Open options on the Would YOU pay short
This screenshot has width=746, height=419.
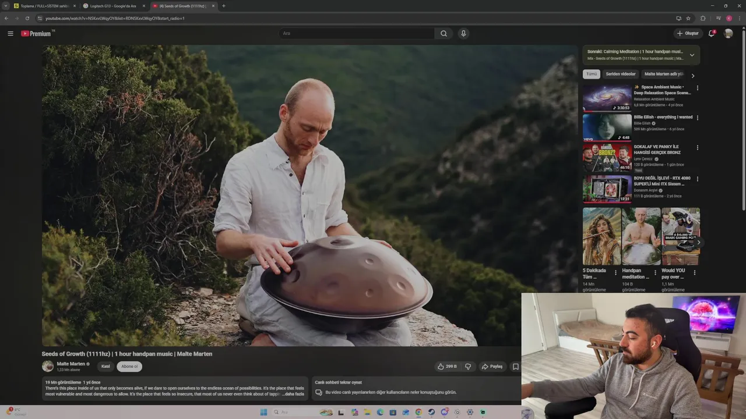point(694,272)
